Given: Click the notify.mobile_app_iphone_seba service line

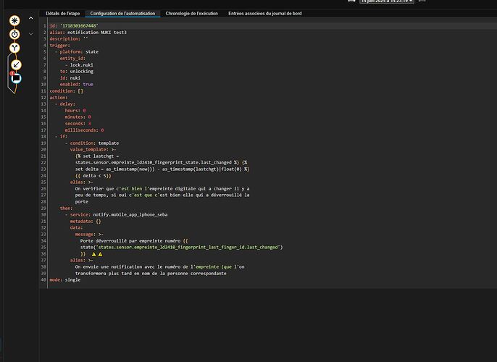Looking at the screenshot, I should (x=117, y=215).
